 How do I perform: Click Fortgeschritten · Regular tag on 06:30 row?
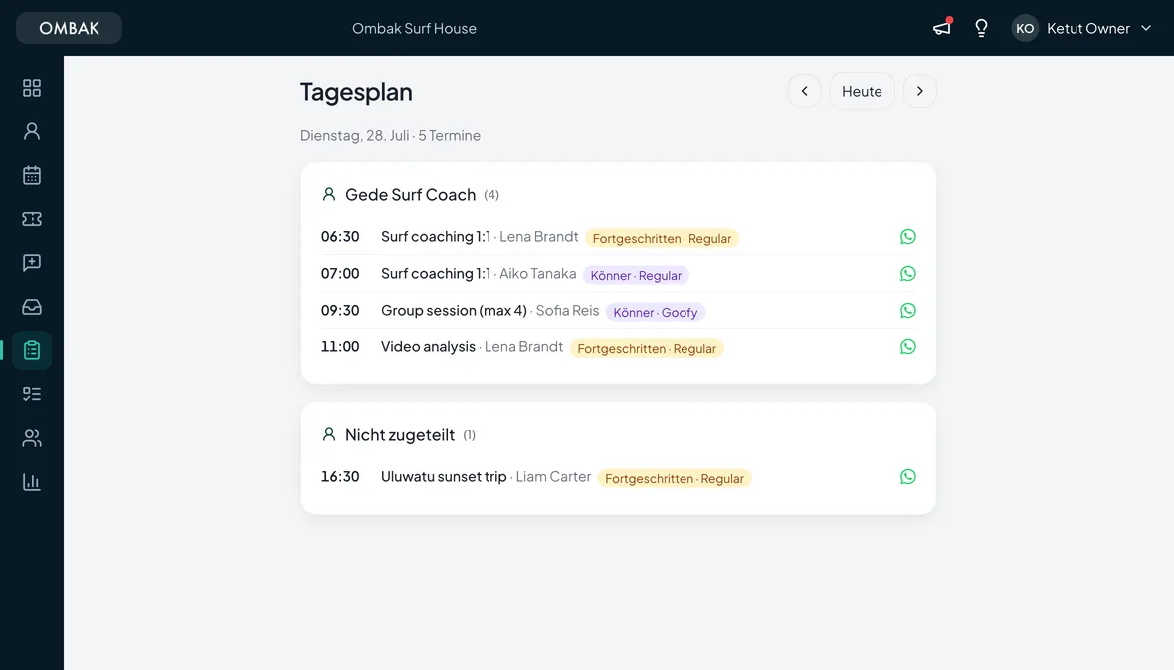pyautogui.click(x=662, y=238)
